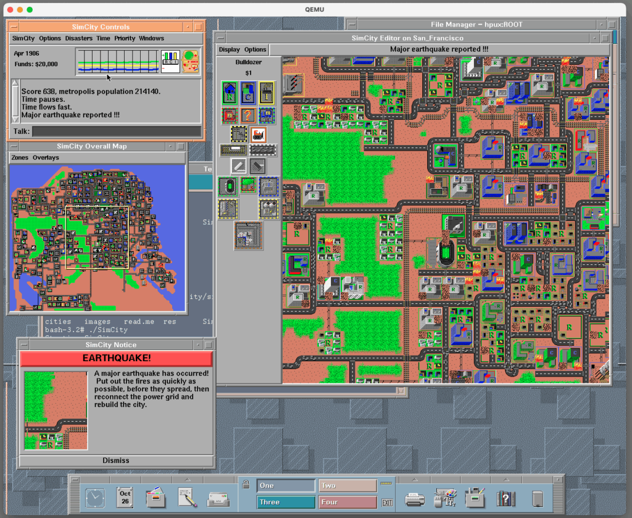Select the Industrial zone tool
This screenshot has height=518, width=632.
[267, 93]
